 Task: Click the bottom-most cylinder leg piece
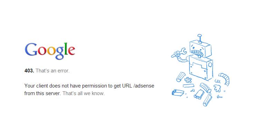207,100
